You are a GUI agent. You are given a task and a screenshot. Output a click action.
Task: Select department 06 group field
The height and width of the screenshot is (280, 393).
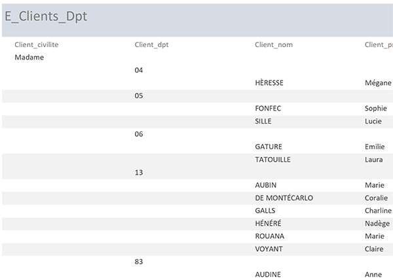(139, 134)
